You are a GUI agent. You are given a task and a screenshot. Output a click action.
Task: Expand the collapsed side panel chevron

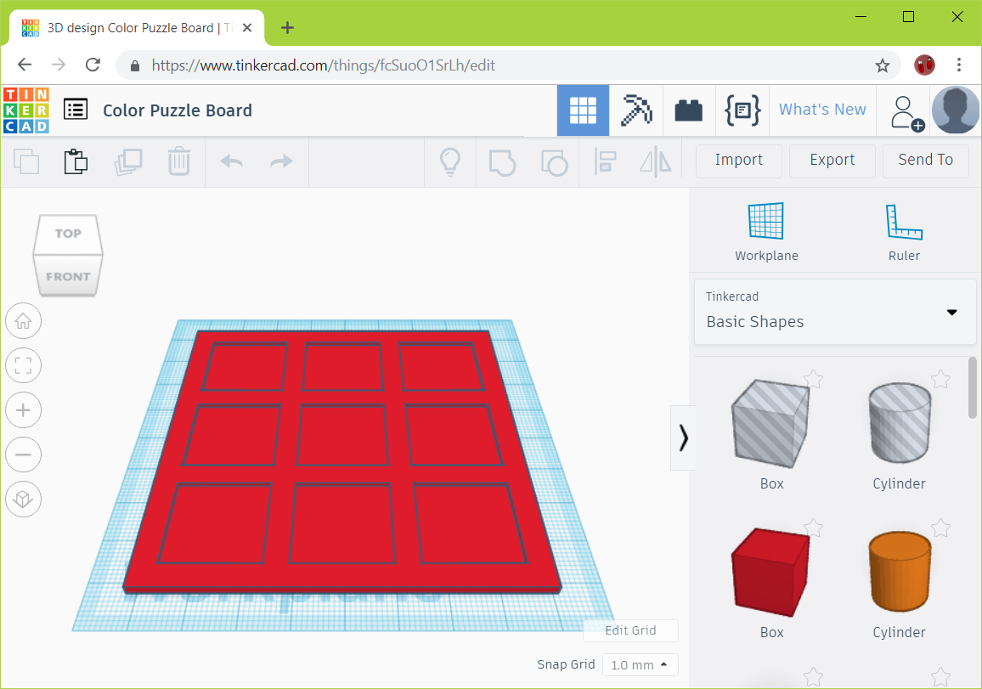(683, 438)
